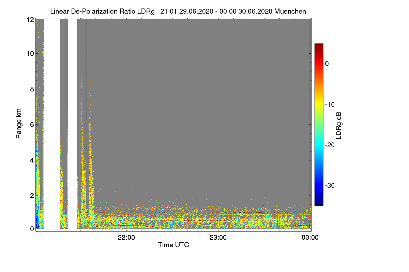Viewport: 409px width, 272px height.
Task: Click the '22:00' time axis label
Action: (126, 237)
